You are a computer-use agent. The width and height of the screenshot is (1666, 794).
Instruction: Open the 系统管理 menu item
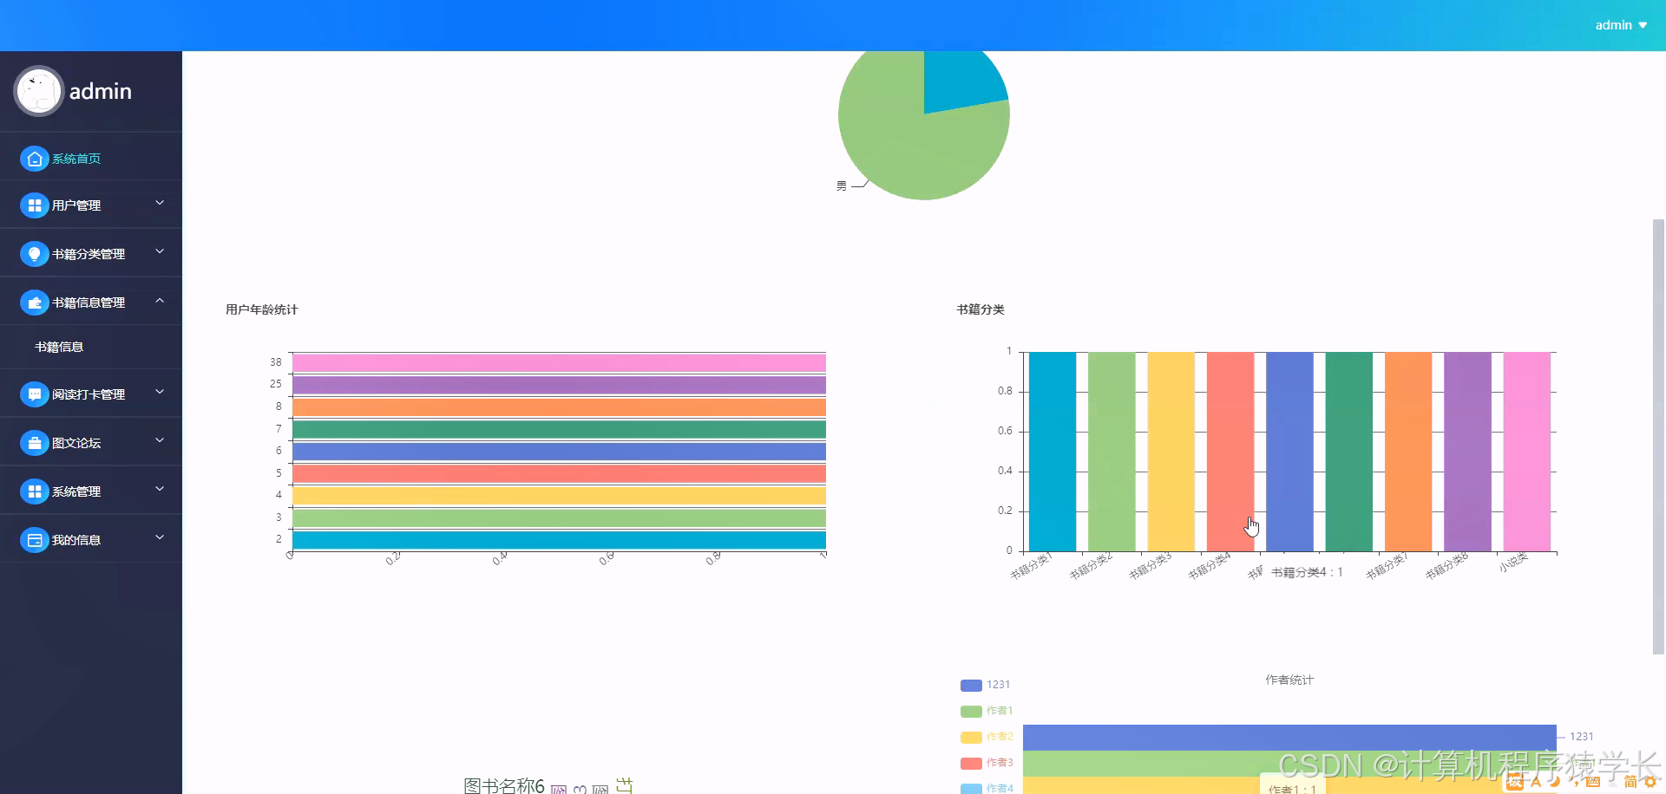[x=91, y=491]
